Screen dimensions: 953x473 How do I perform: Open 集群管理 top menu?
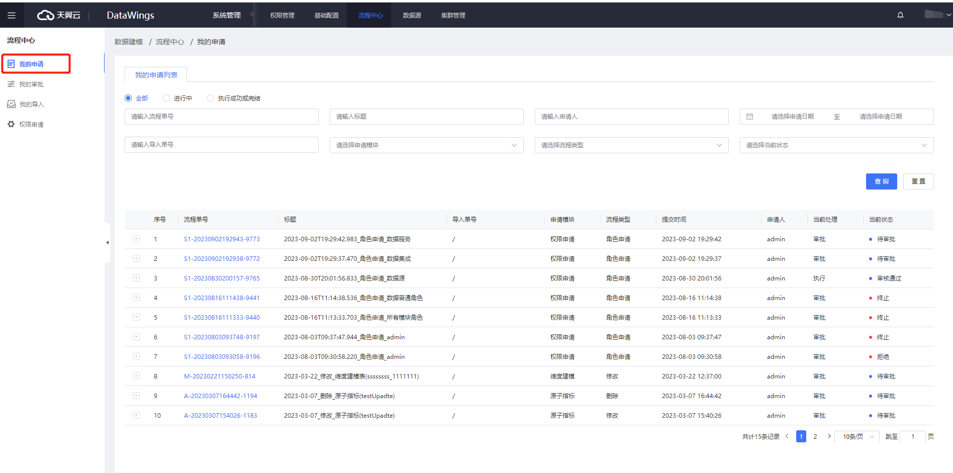coord(453,15)
